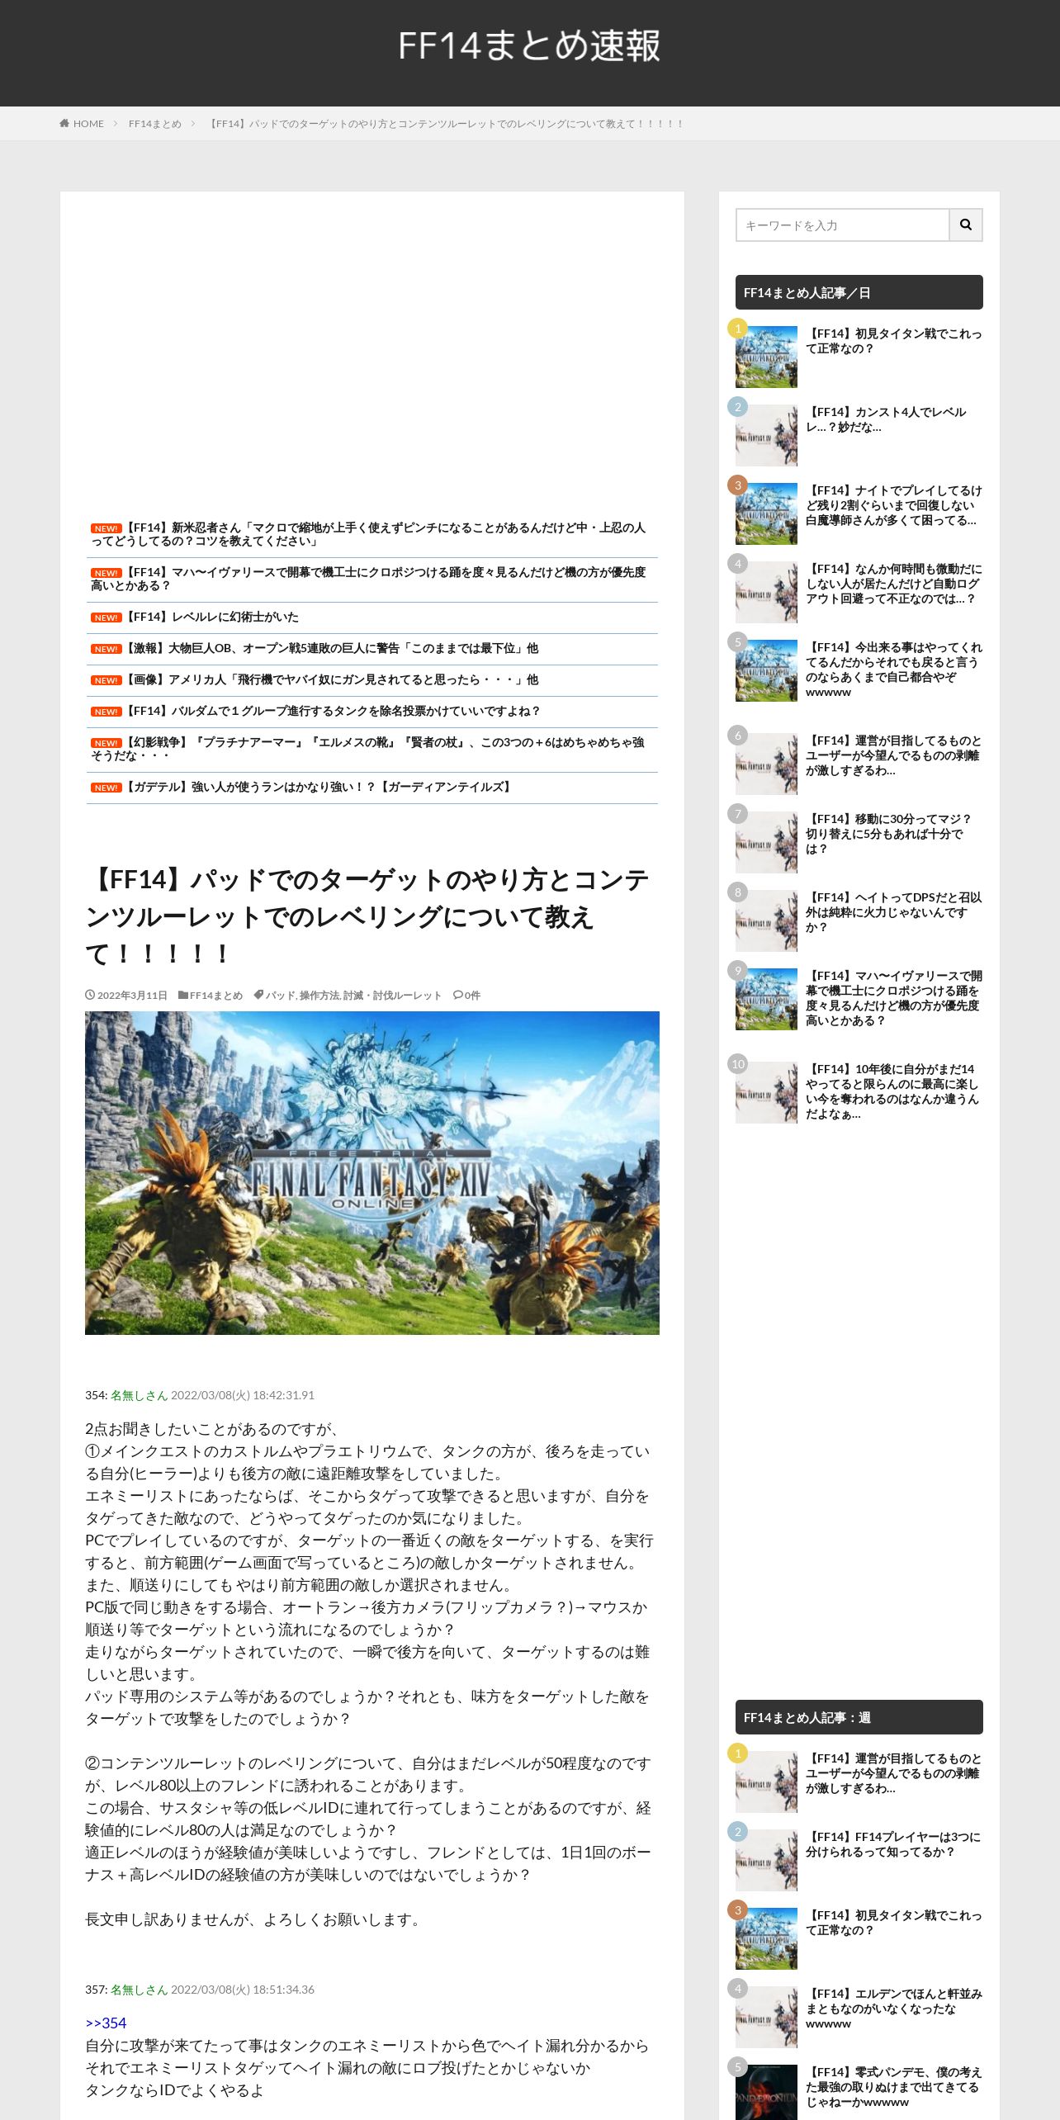Open the マハ〜イヴァリース 機工士 headline link in article list
The height and width of the screenshot is (2120, 1060).
point(368,579)
